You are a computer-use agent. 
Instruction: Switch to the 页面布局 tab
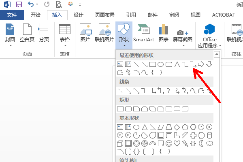coord(105,15)
